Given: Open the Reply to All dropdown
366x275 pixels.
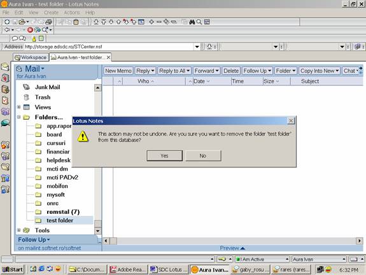Looking at the screenshot, I should pos(174,71).
